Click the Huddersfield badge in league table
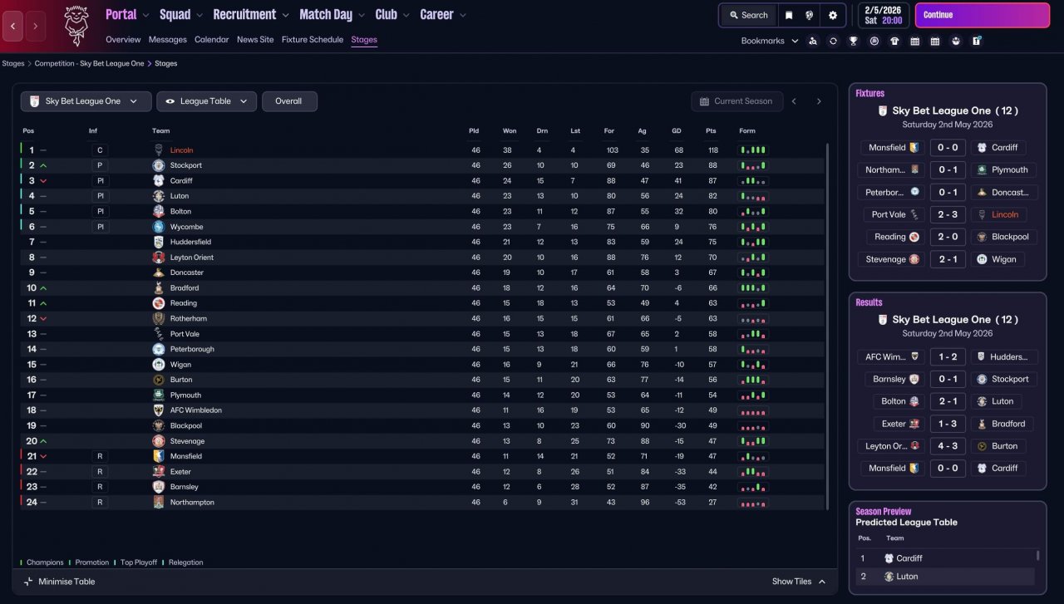The width and height of the screenshot is (1064, 604). 159,242
